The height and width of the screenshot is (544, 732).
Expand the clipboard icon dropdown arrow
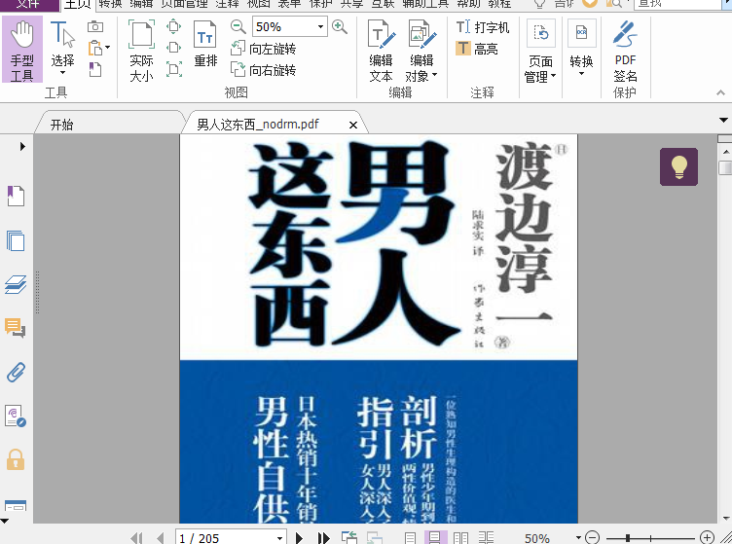point(107,47)
